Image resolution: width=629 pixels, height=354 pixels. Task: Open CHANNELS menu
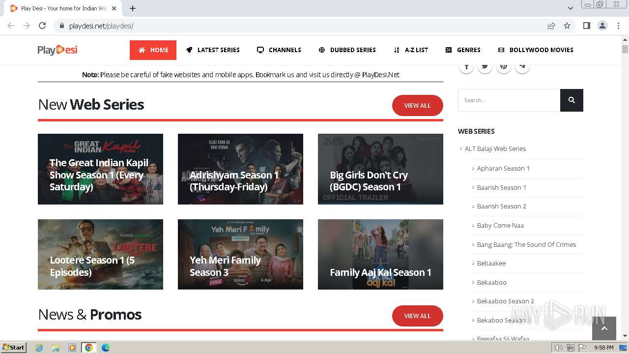pos(279,50)
